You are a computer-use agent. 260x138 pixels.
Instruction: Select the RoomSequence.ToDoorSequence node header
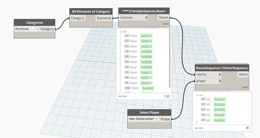click(222, 68)
